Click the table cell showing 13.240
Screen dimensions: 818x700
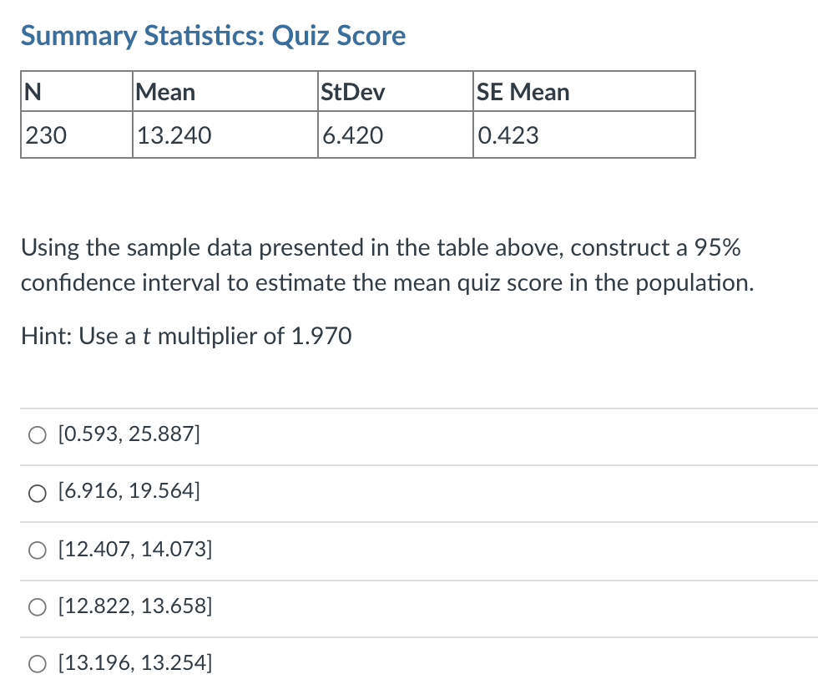[224, 134]
